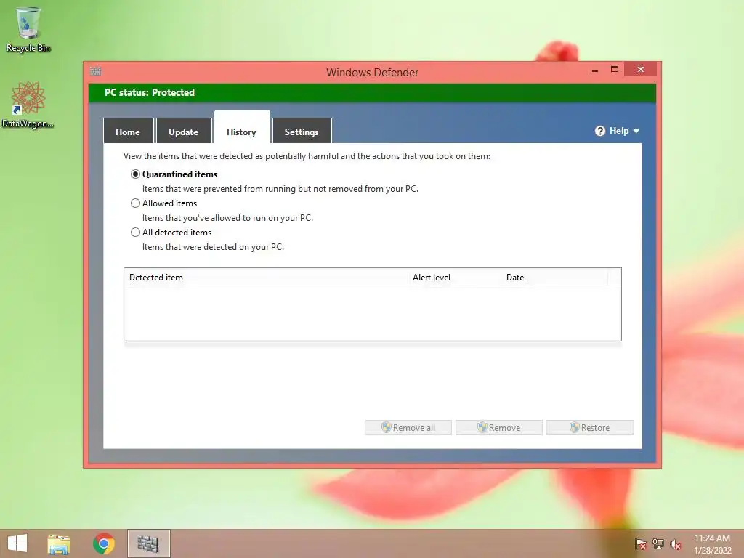
Task: Click Windows Defender taskbar icon
Action: (x=148, y=543)
